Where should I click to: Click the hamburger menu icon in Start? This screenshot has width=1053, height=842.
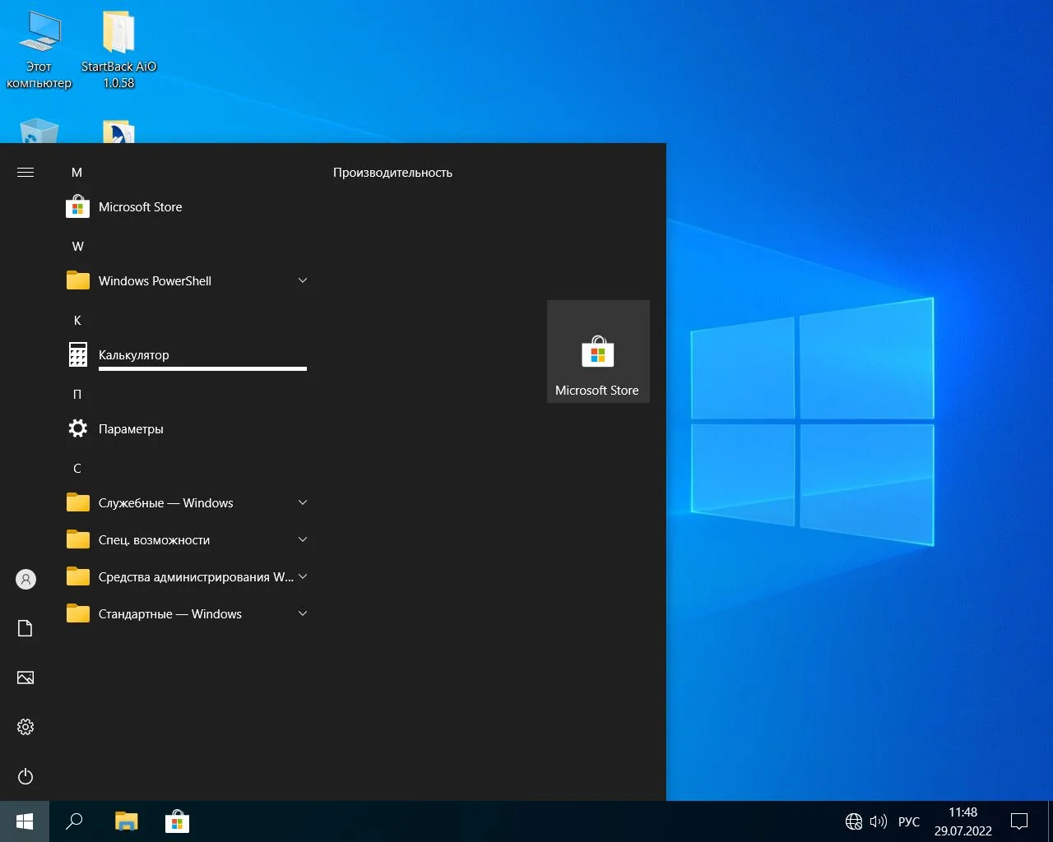(26, 173)
